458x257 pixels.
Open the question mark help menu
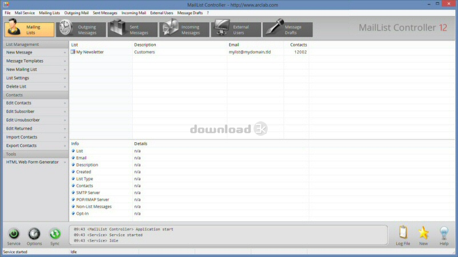pyautogui.click(x=208, y=13)
